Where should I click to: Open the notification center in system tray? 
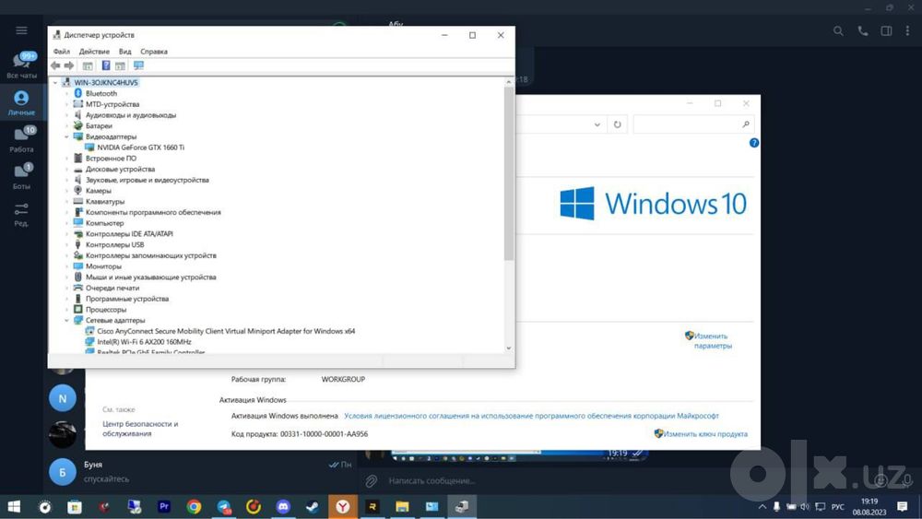(x=903, y=507)
